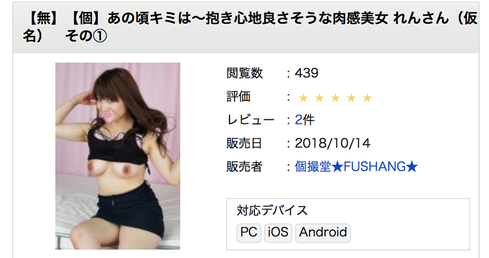Viewport: 489px width, 258px height.
Task: Click the fourth rating star
Action: 351,98
